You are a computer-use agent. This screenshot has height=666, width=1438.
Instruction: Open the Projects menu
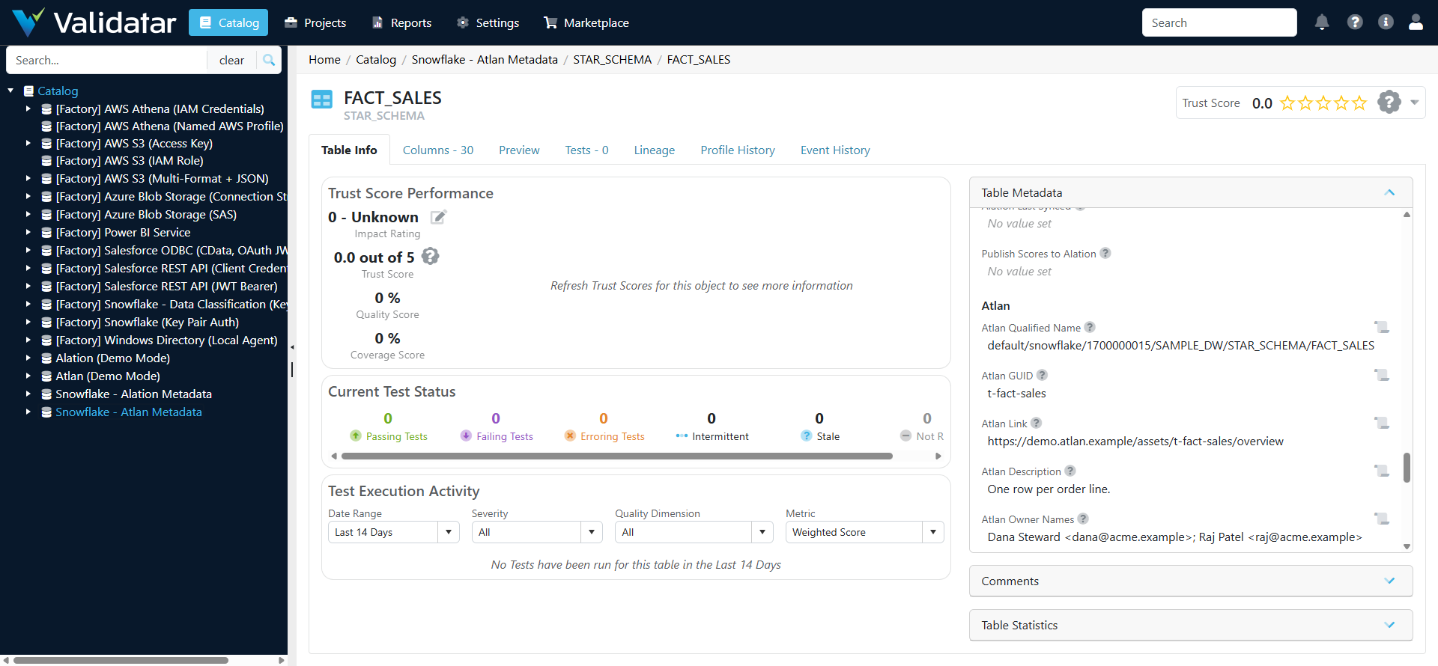click(315, 22)
